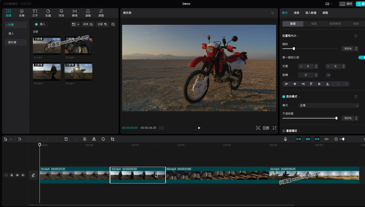Screen dimensions: 365x207
Task: Click the fullscreen icon in the player
Action: pos(274,128)
